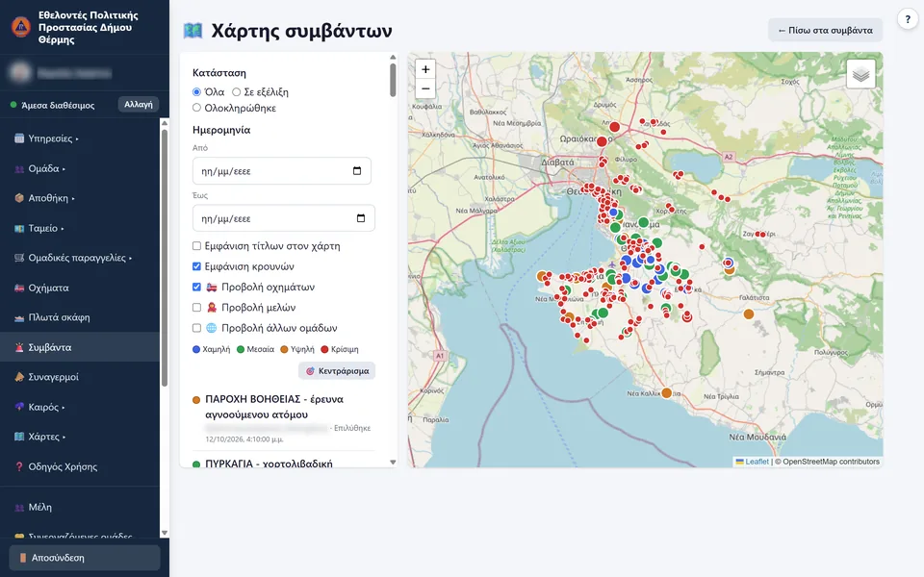Click the red Κρίσιμη legend dot
The image size is (924, 577).
pyautogui.click(x=324, y=349)
